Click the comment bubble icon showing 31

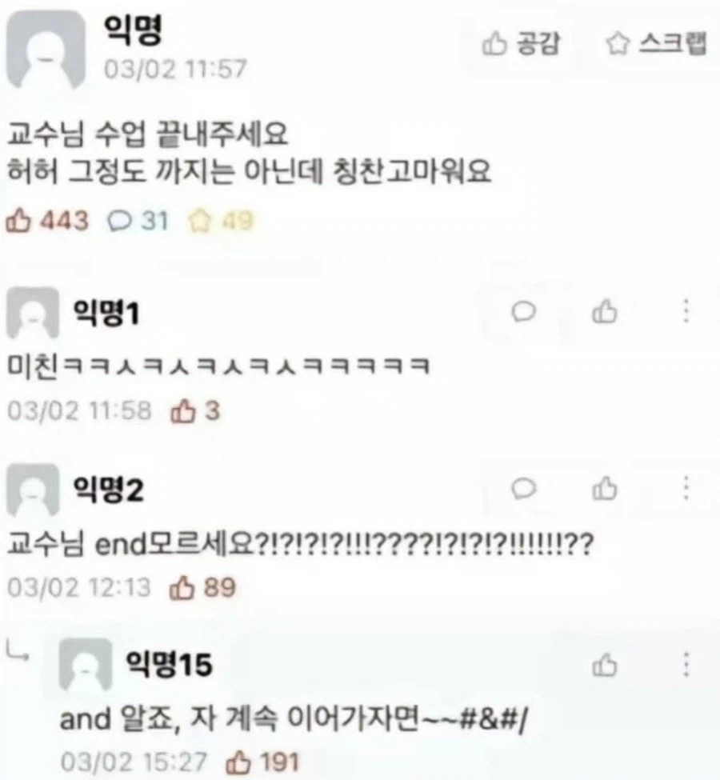120,220
